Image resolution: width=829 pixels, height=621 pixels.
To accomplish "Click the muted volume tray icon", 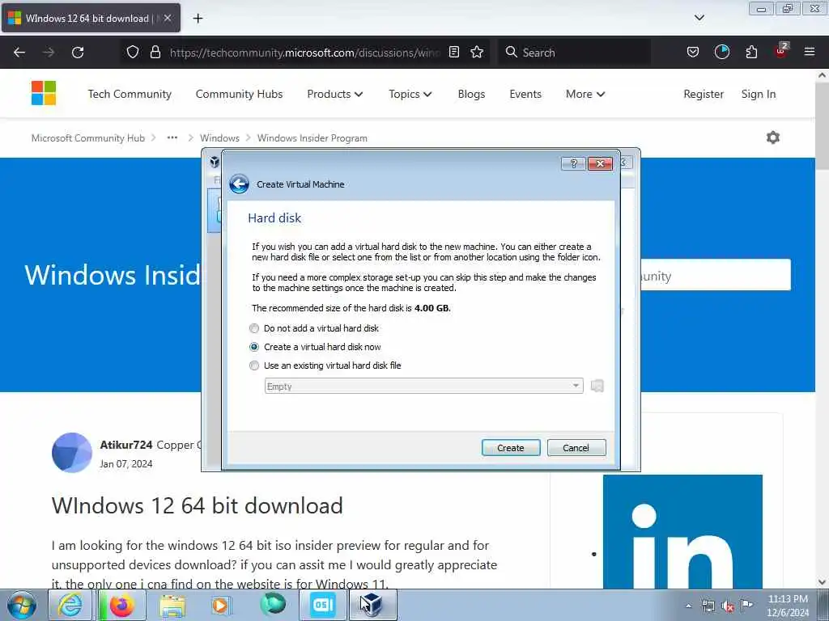I will [728, 606].
